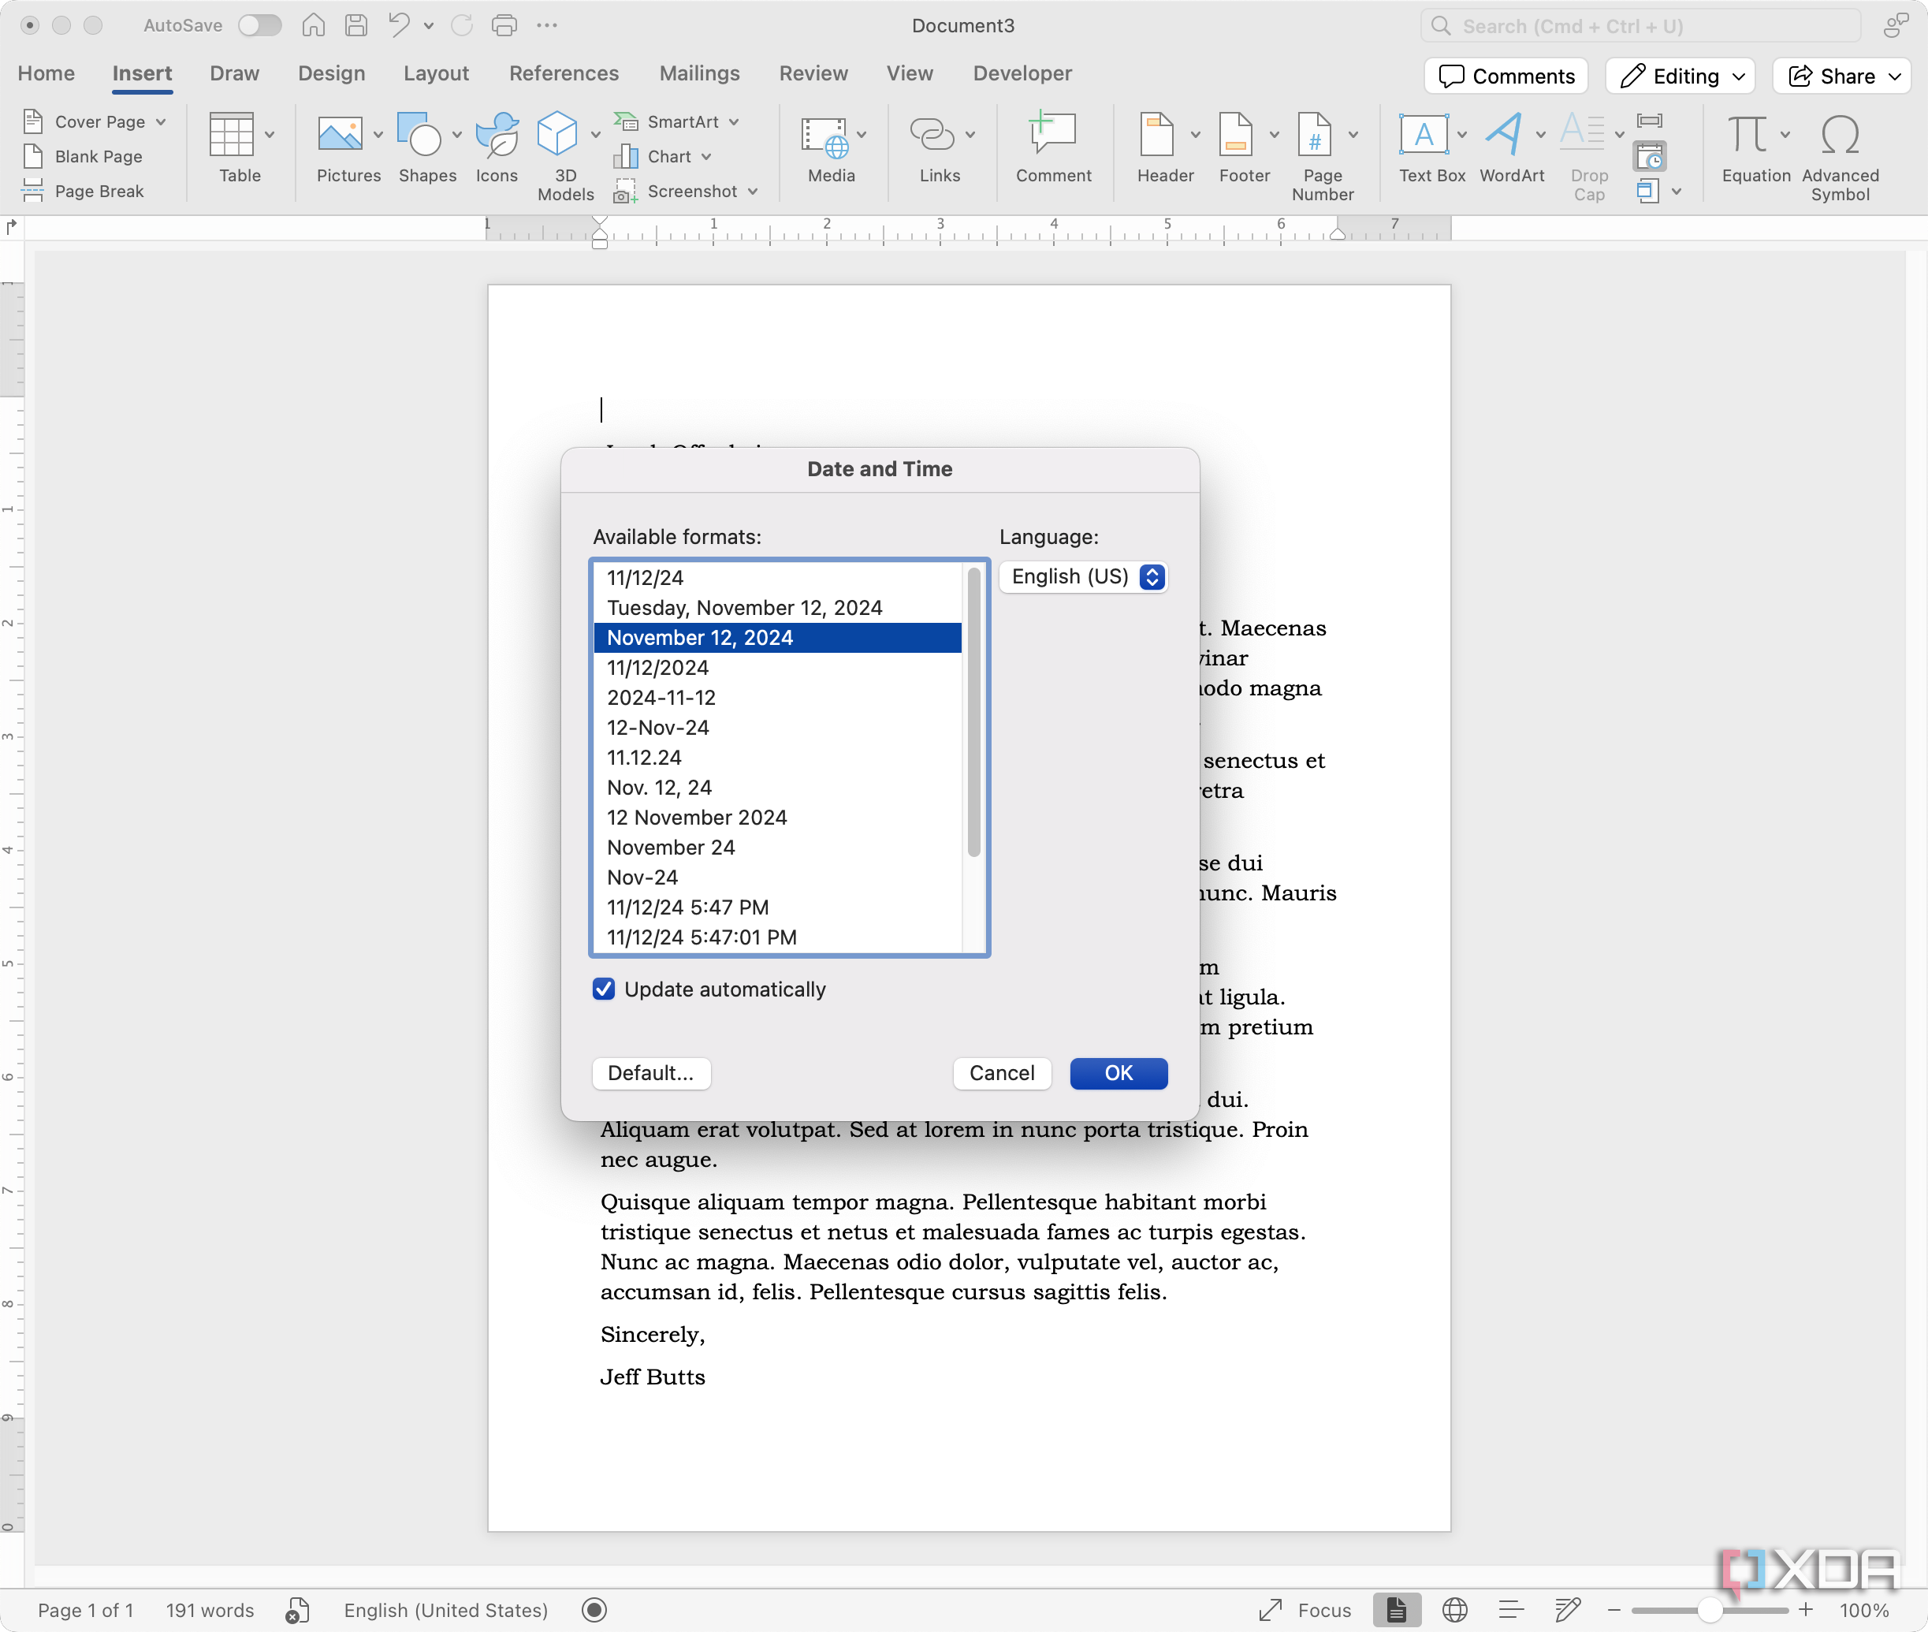The image size is (1928, 1632).
Task: Click the Print Layout view icon in status bar
Action: [1396, 1610]
